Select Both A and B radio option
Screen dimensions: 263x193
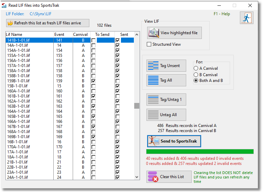click(196, 81)
